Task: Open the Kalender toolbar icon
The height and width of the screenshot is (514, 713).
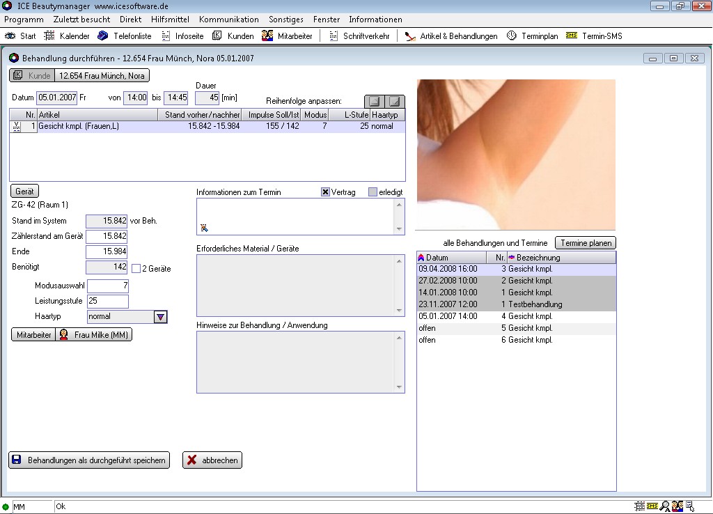Action: click(50, 36)
